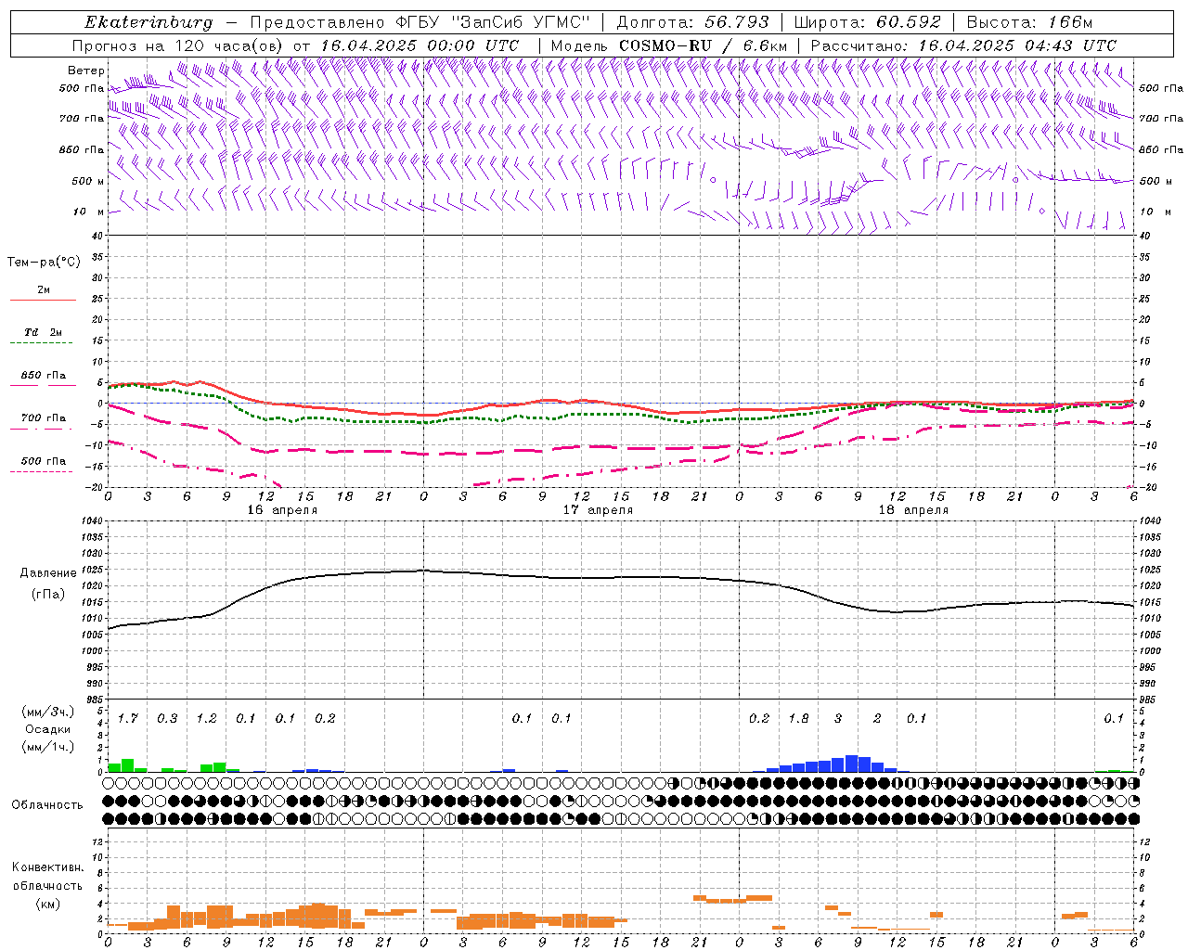Click the '17 апреля' date label
The height and width of the screenshot is (950, 1188).
(598, 510)
